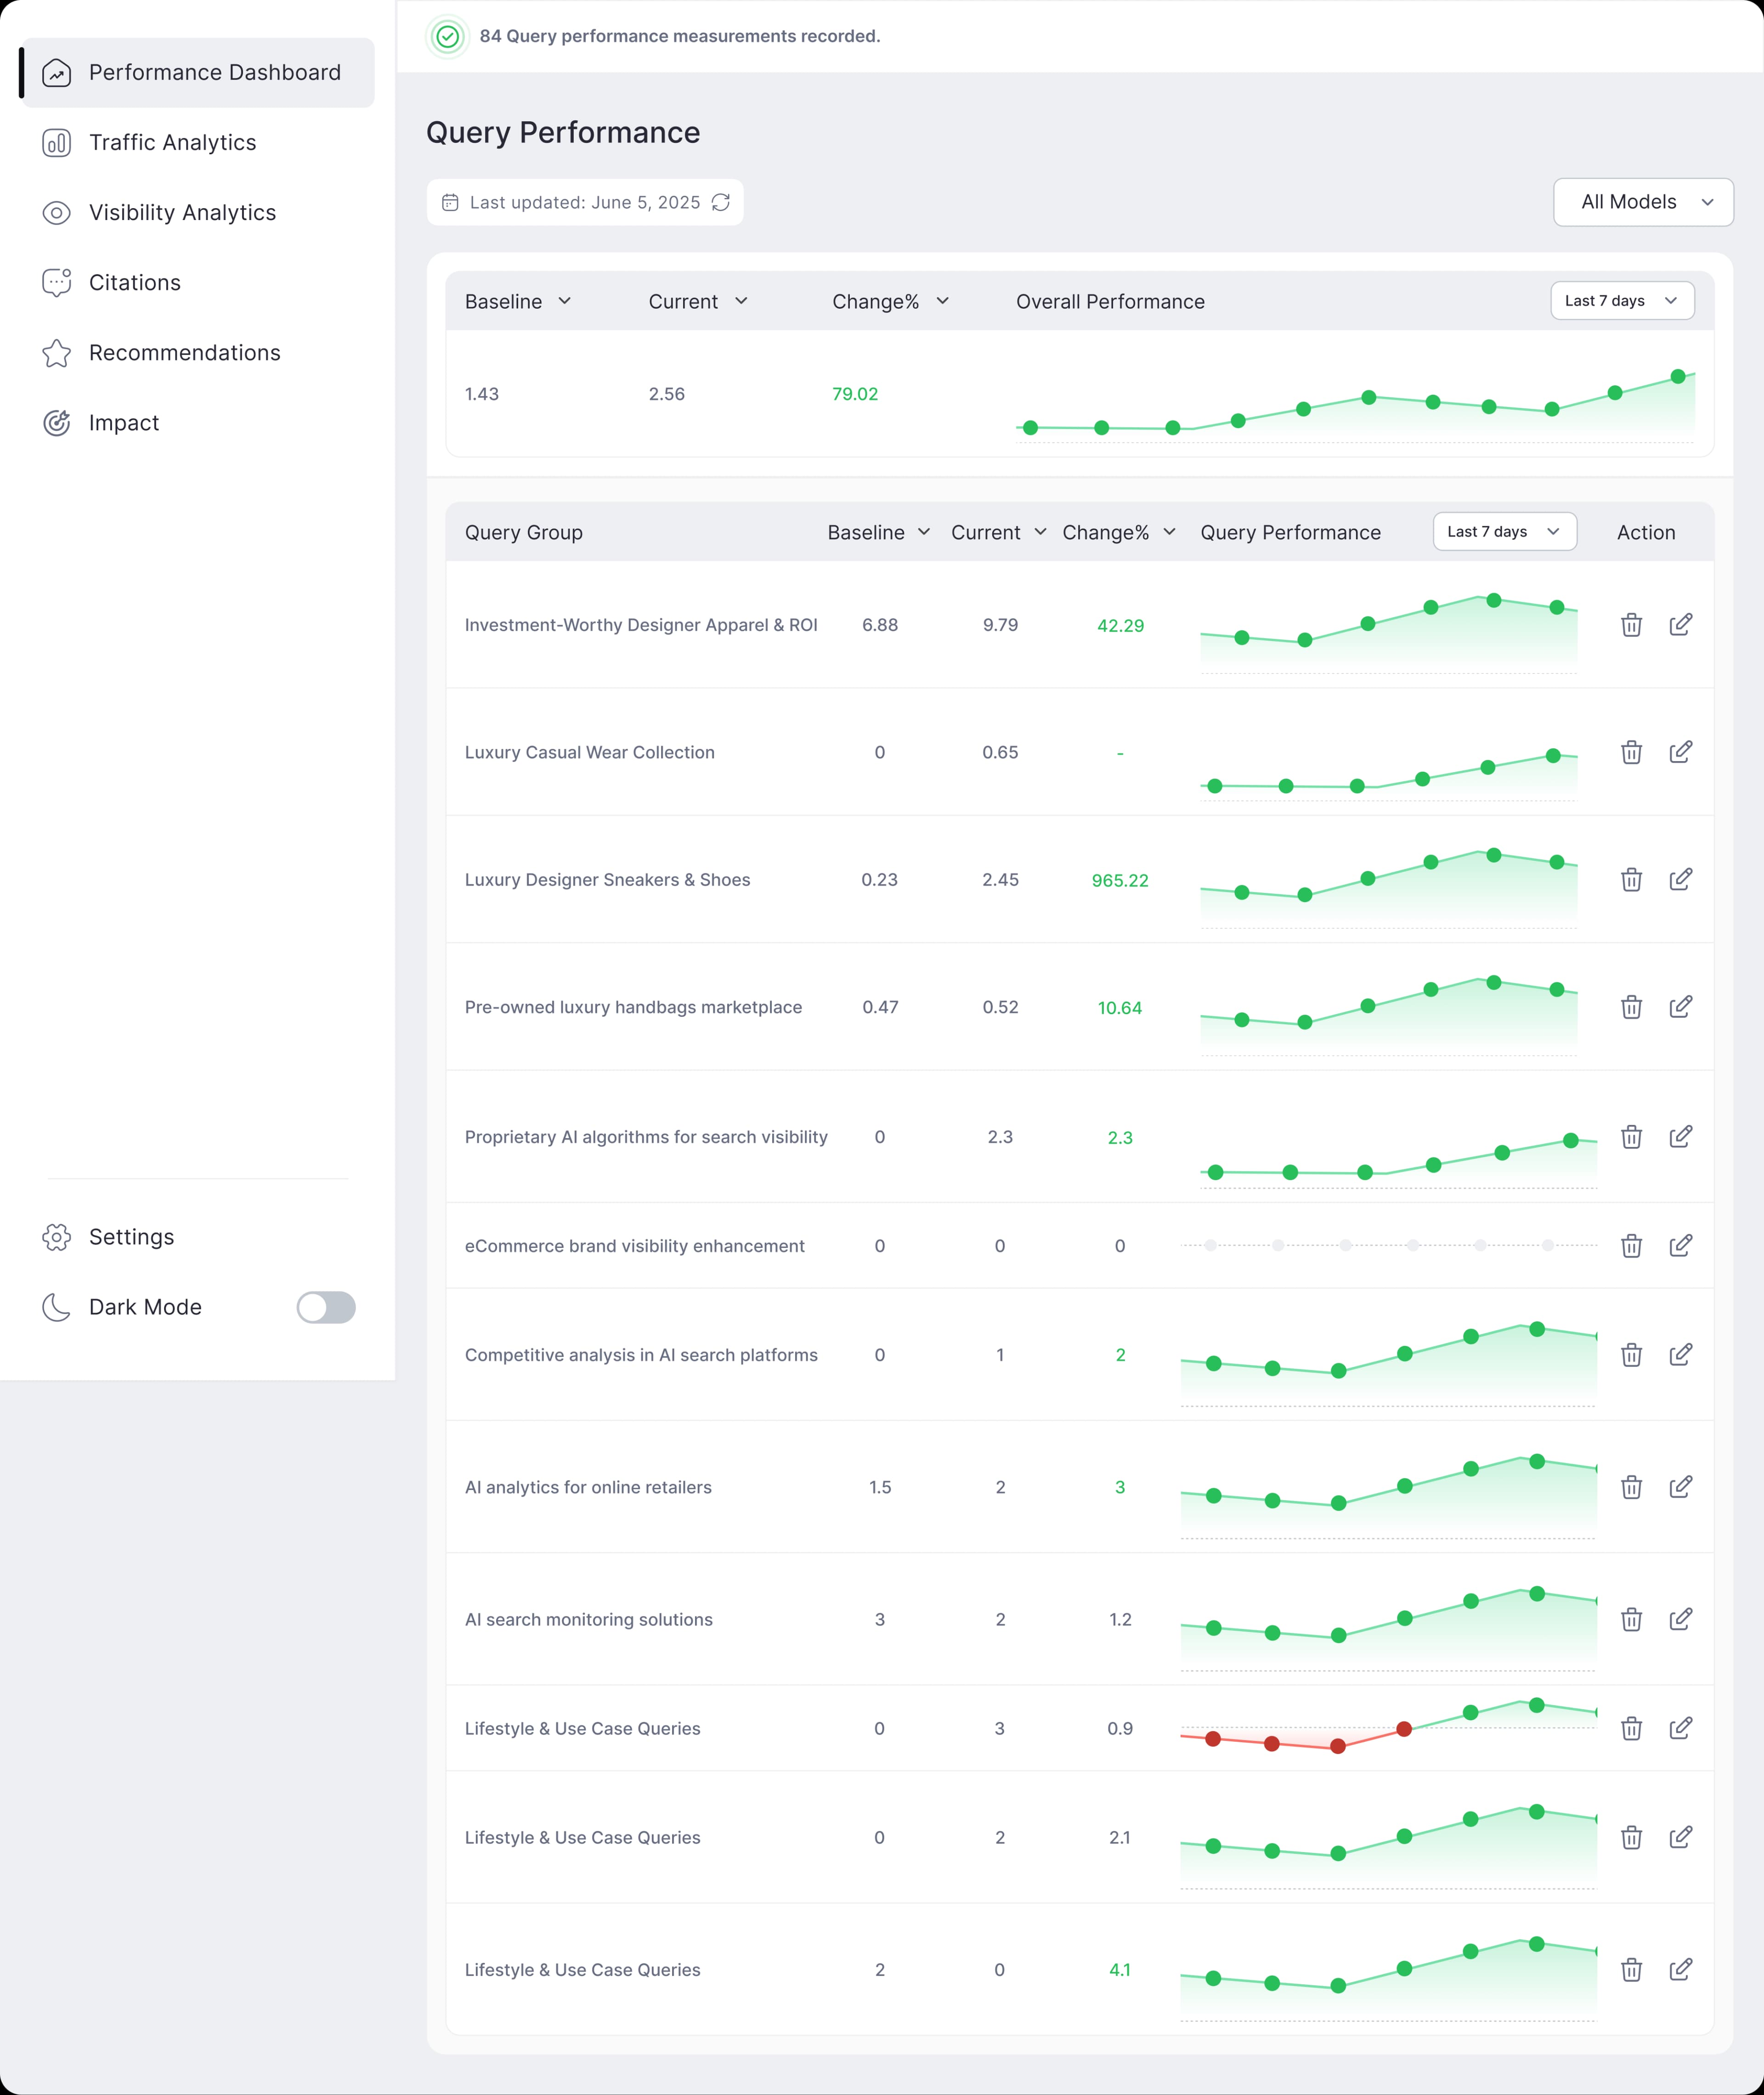Screen dimensions: 1764x2095
Task: Open Last 7 days dropdown in Overall Performance
Action: pyautogui.click(x=1621, y=301)
